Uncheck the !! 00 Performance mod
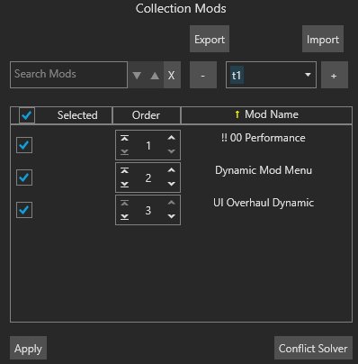Screen dimensions: 358x364 coord(24,145)
